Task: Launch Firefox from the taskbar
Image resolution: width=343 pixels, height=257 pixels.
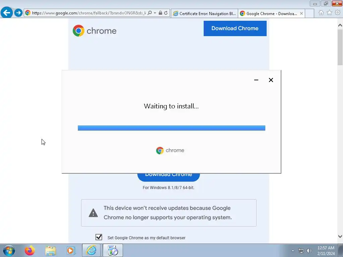Action: pyautogui.click(x=29, y=250)
